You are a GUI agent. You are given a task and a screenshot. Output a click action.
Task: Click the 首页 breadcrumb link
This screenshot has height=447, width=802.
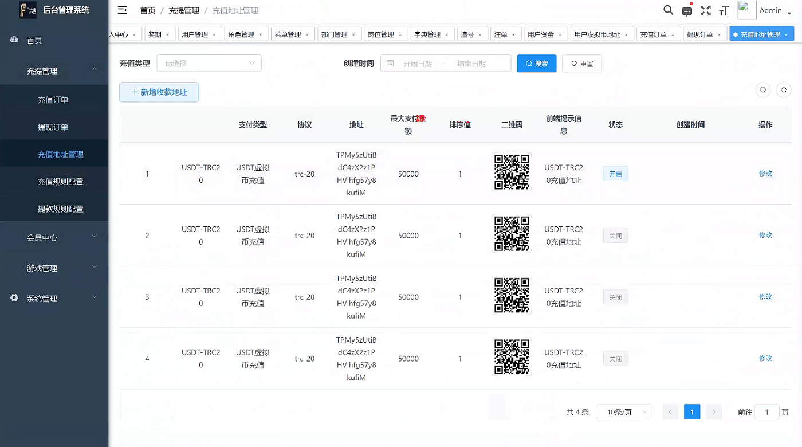[x=148, y=10]
